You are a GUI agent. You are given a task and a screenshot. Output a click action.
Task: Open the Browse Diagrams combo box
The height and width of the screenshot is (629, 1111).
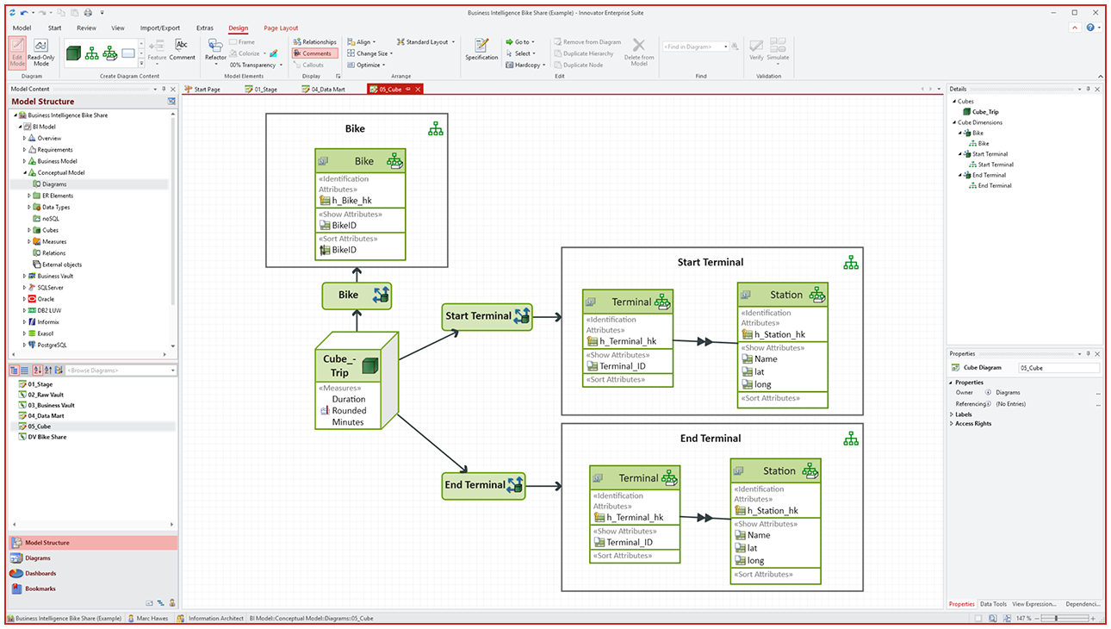pos(121,371)
